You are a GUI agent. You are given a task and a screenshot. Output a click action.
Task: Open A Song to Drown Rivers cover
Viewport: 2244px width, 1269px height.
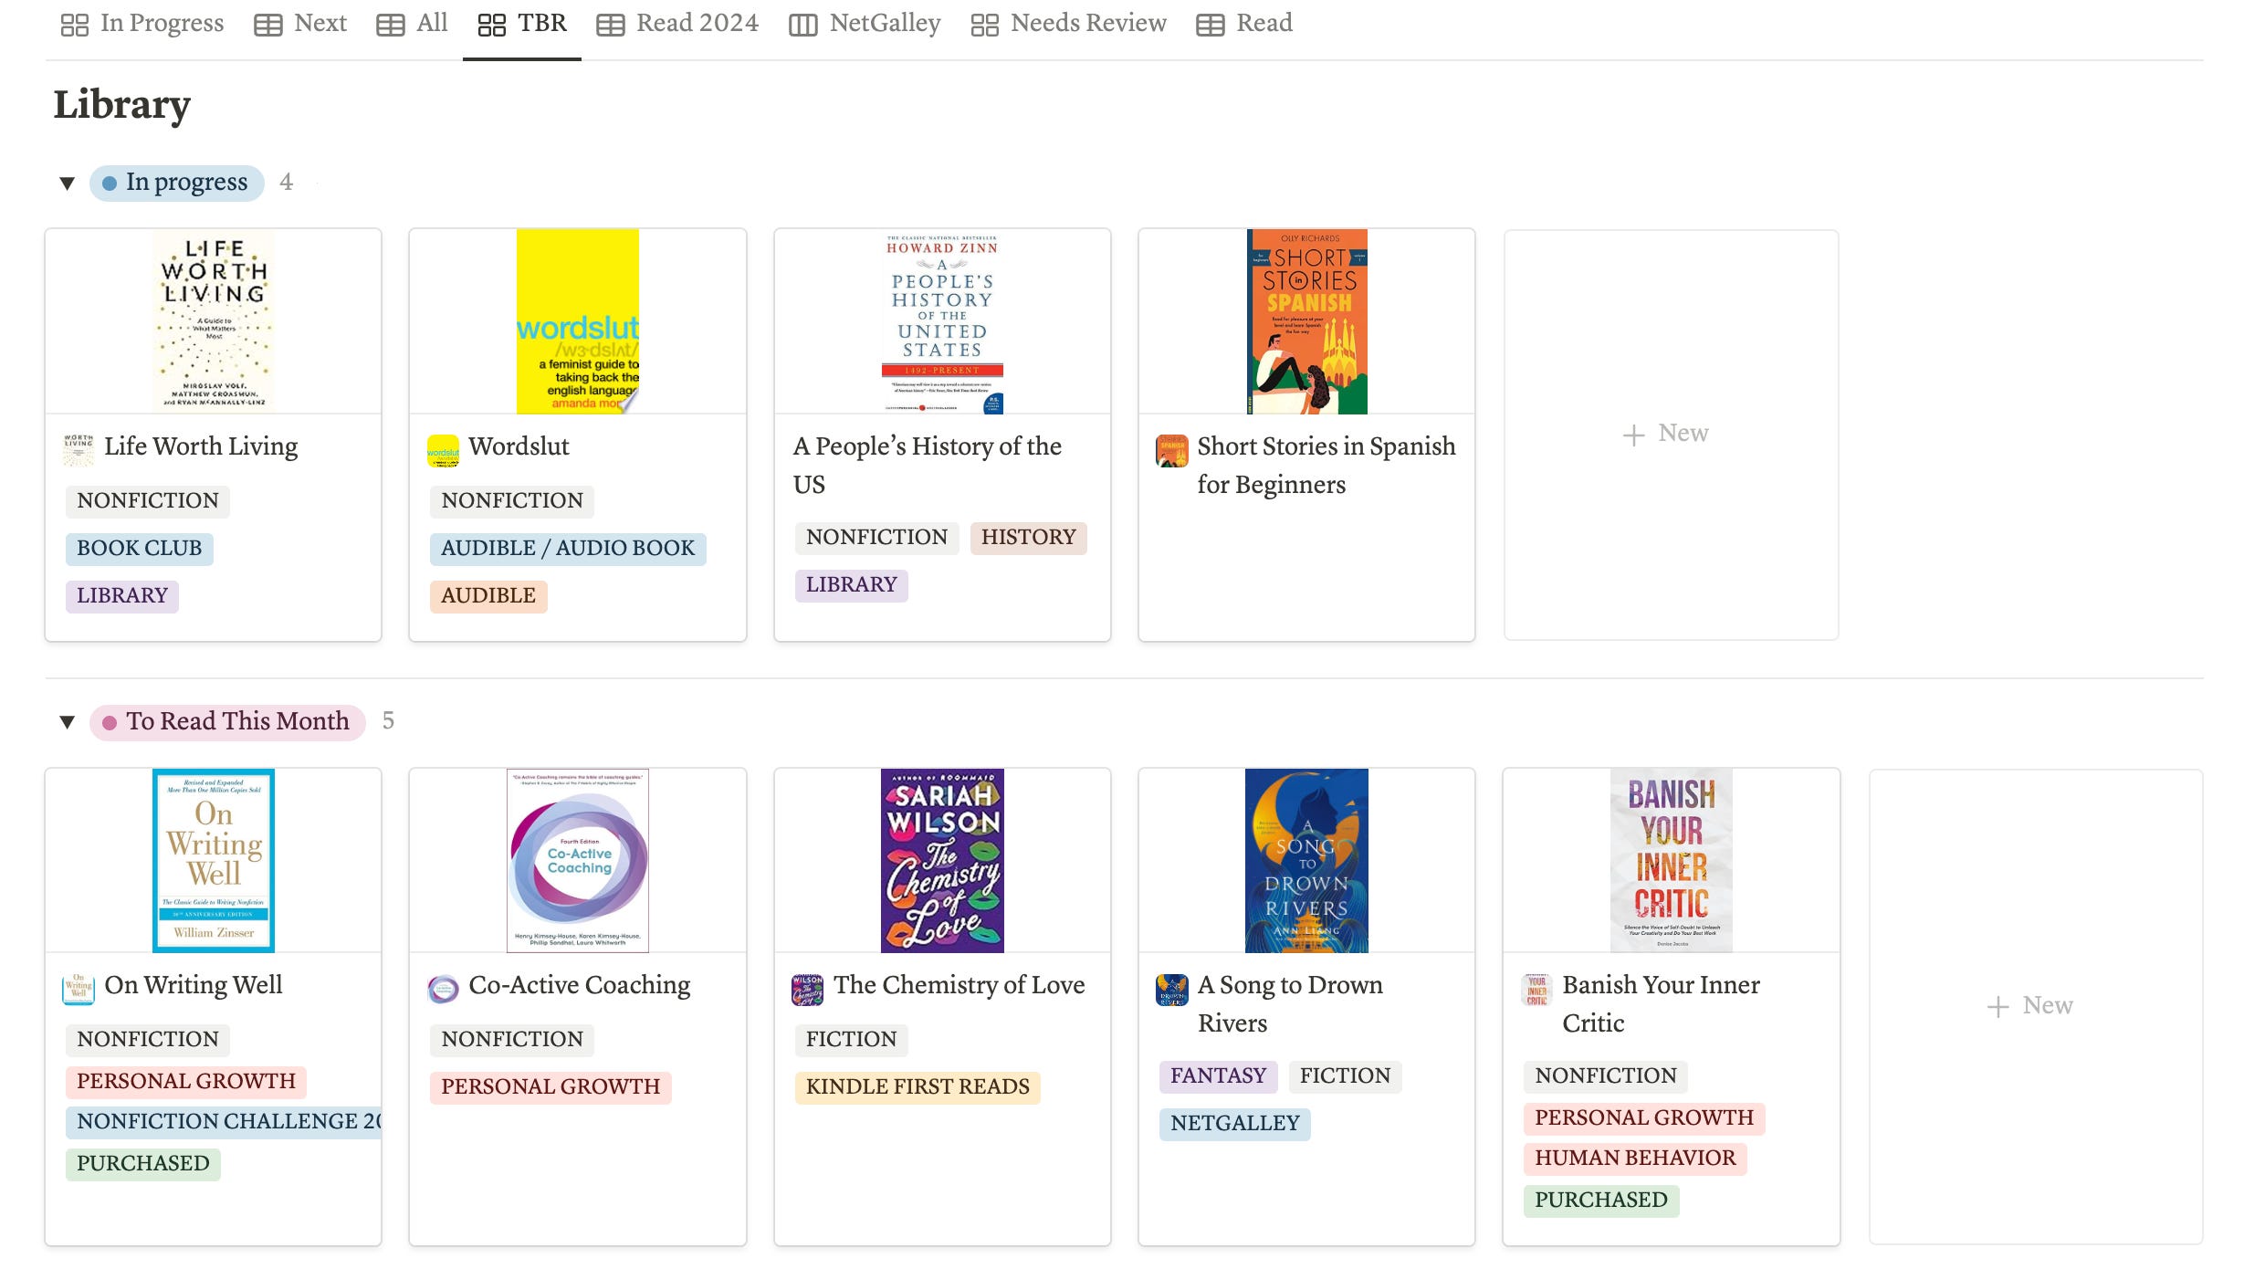tap(1306, 860)
